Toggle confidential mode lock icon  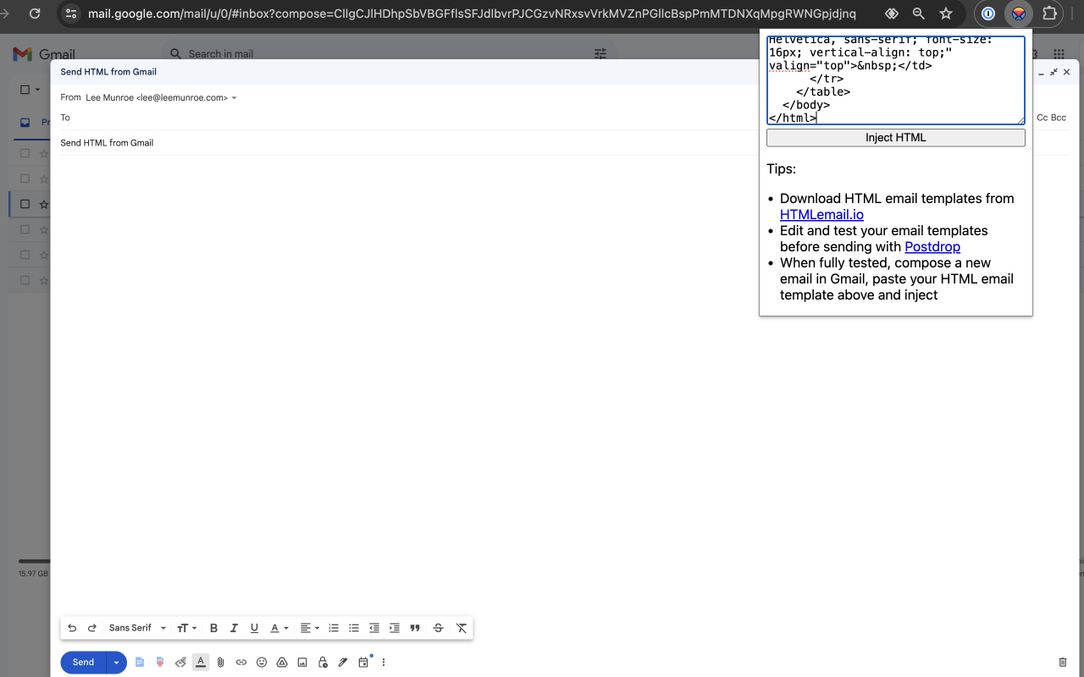click(x=323, y=663)
